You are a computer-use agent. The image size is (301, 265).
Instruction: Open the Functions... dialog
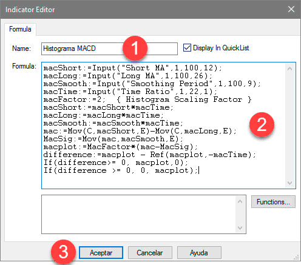[273, 202]
